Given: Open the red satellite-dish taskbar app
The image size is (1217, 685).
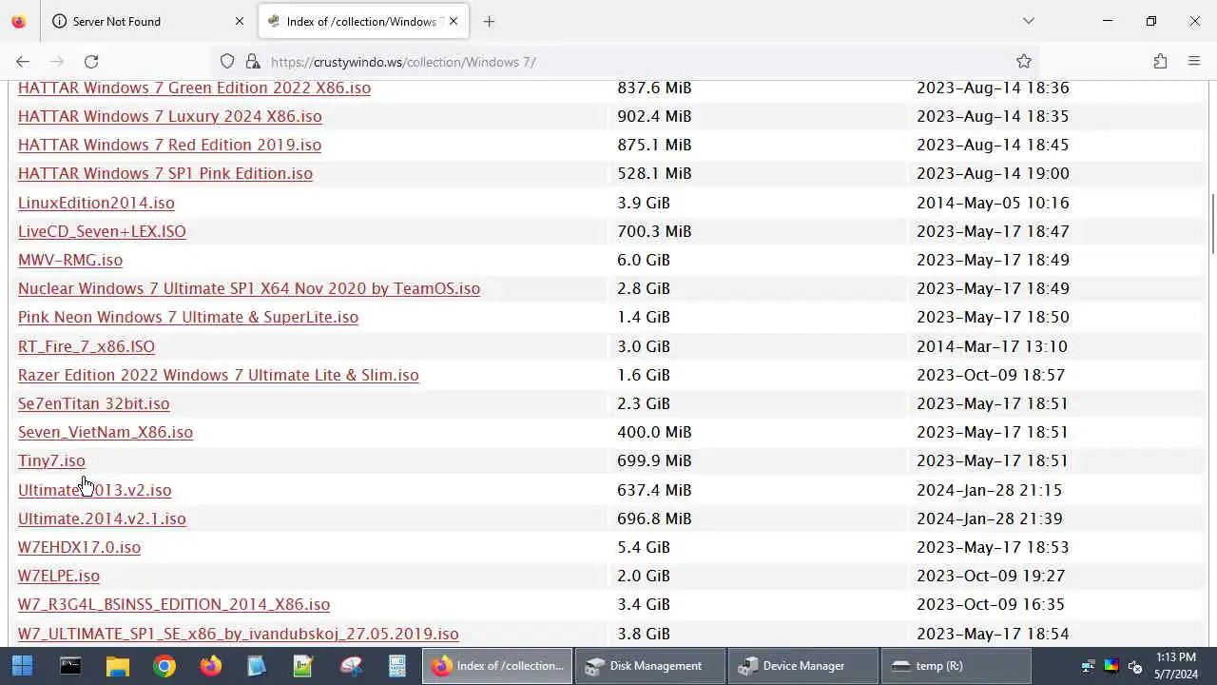Looking at the screenshot, I should click(x=350, y=666).
